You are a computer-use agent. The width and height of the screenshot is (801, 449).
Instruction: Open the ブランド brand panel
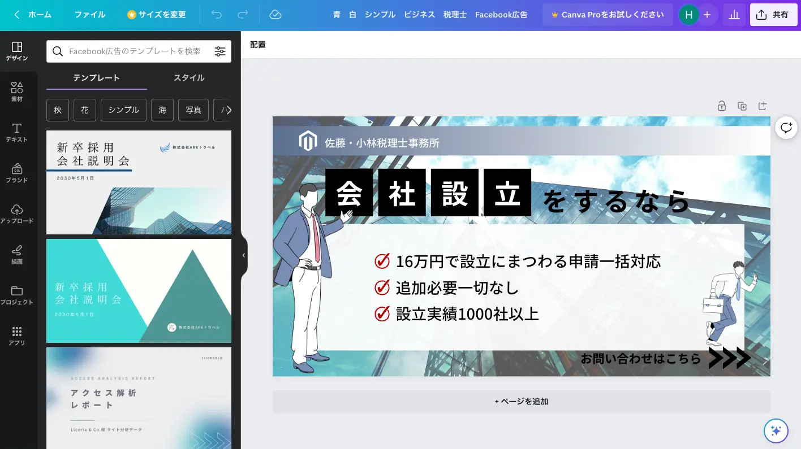17,173
